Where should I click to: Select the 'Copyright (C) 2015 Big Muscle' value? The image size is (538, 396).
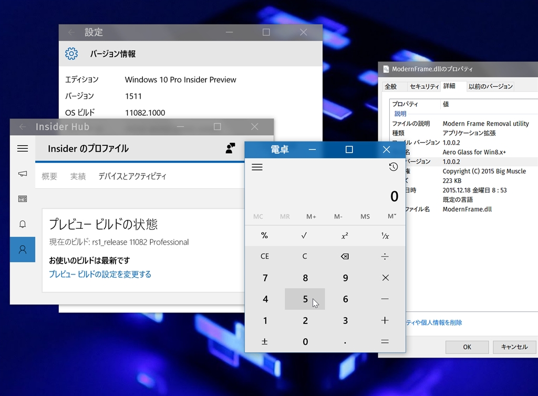(484, 171)
